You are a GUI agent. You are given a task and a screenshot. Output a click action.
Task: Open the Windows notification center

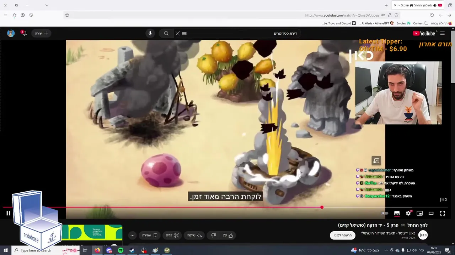[448, 250]
